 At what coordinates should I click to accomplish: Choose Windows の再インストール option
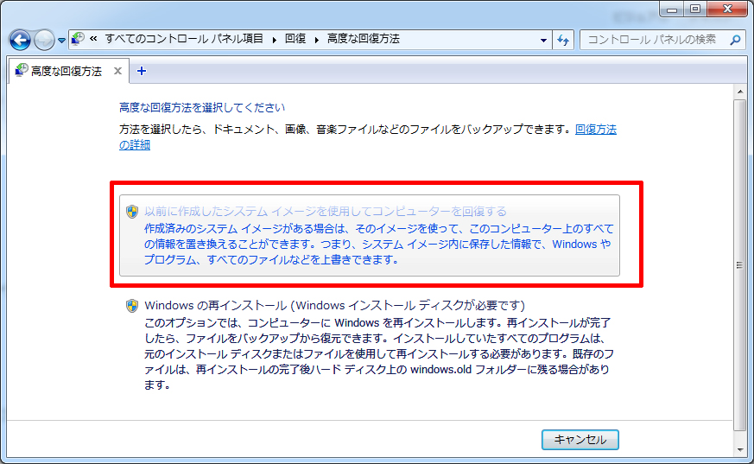pos(335,306)
